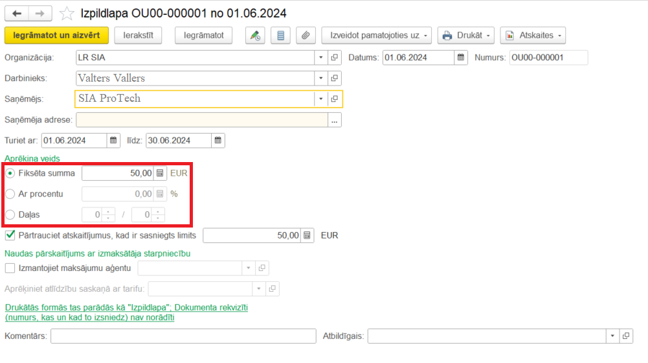This screenshot has width=648, height=363.
Task: Expand the Saņēmējs dropdown list
Action: click(320, 99)
